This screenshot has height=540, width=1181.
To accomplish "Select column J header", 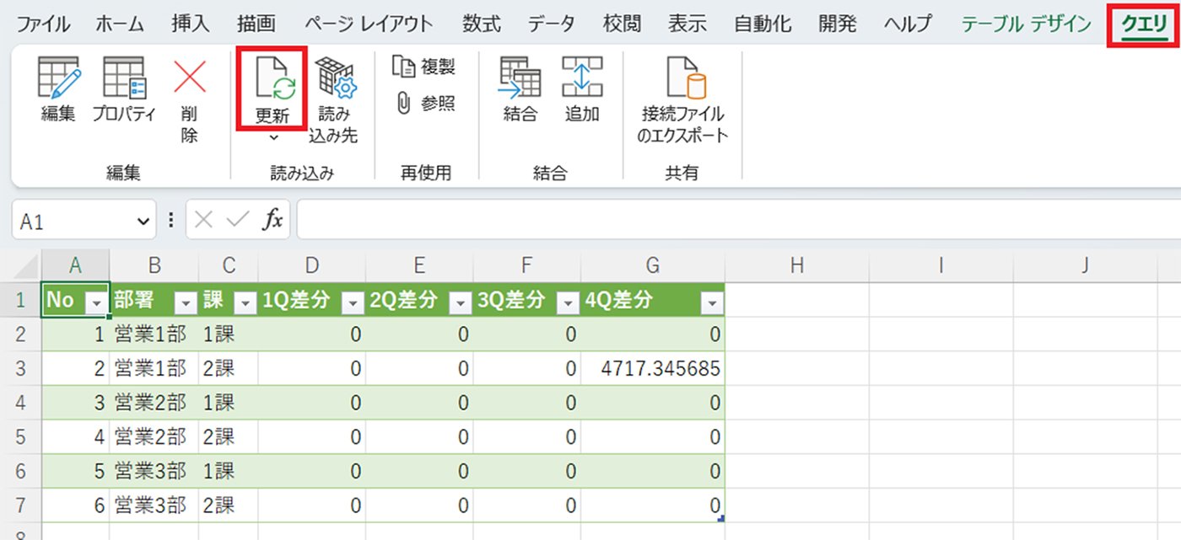I will (x=1085, y=265).
